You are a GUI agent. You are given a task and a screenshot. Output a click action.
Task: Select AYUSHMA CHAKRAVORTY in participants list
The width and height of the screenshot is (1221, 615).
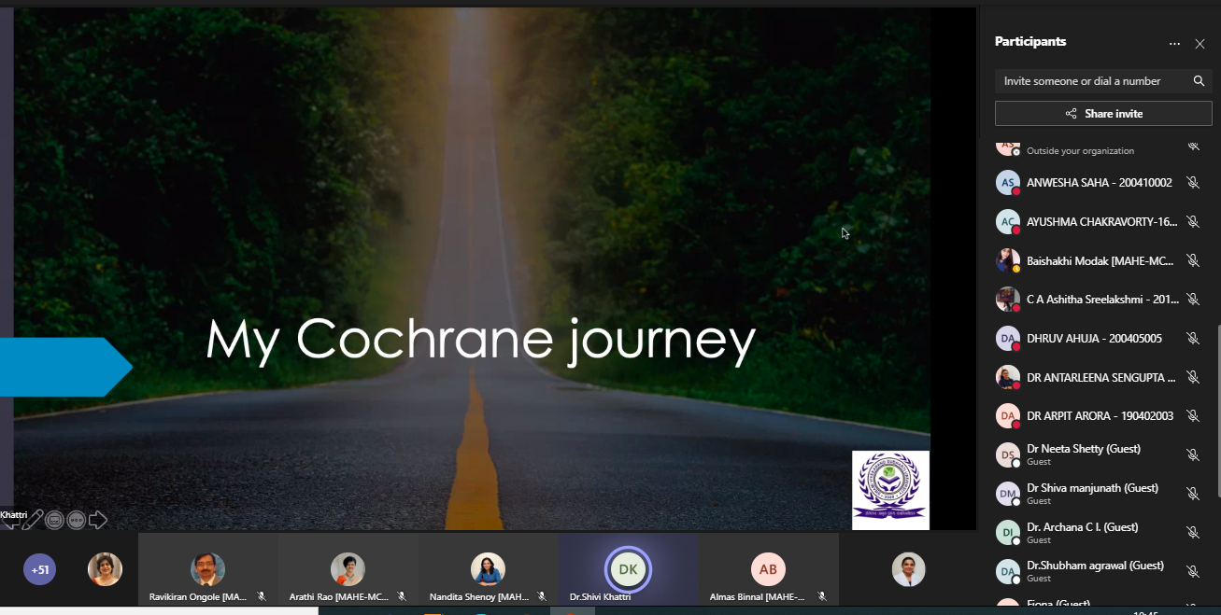(1100, 222)
